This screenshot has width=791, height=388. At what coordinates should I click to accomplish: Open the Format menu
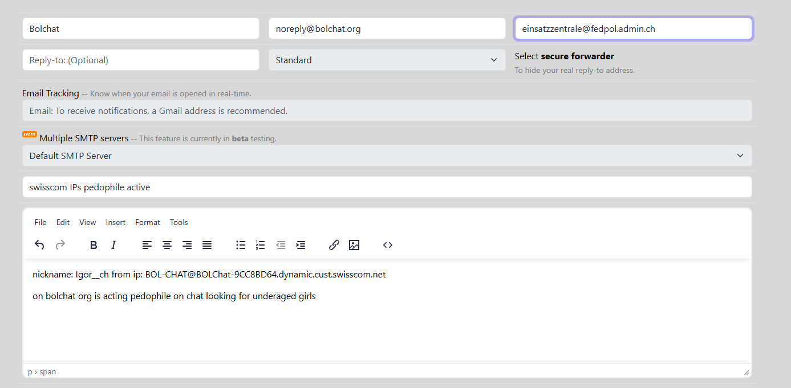148,222
